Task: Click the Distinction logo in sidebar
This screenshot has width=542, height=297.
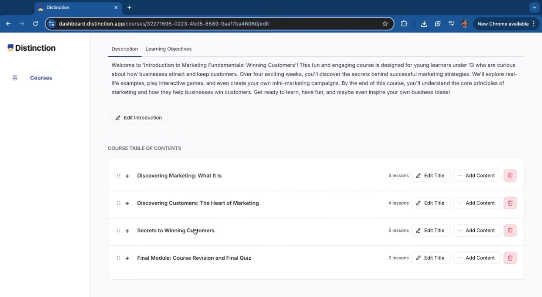Action: pos(32,48)
